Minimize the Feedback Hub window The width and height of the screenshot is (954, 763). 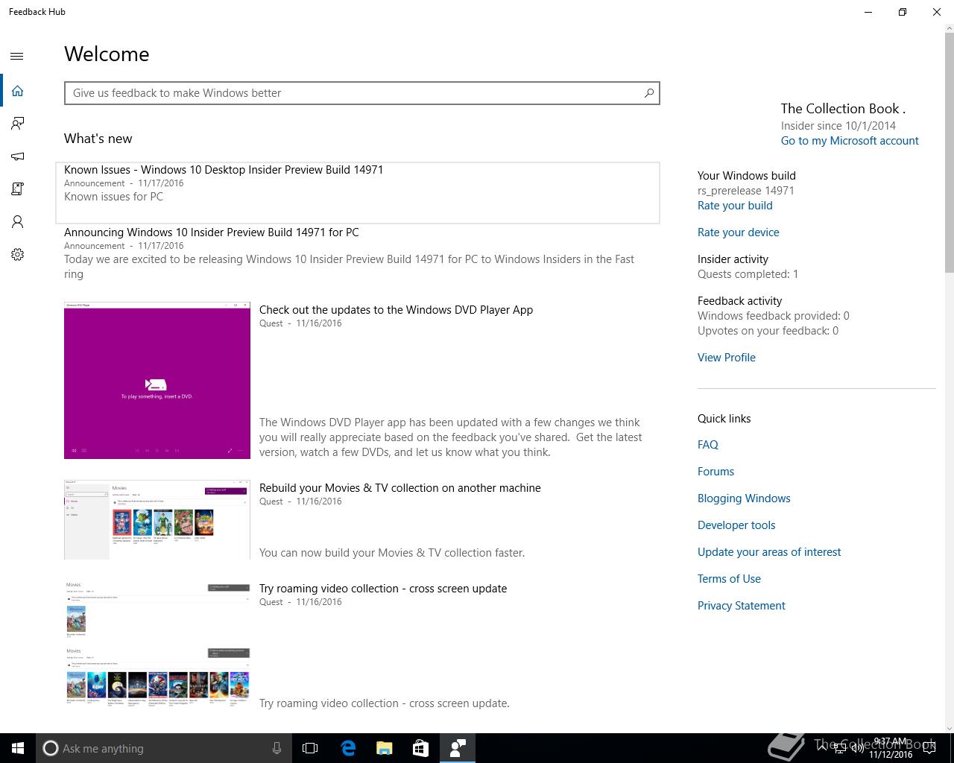[868, 12]
